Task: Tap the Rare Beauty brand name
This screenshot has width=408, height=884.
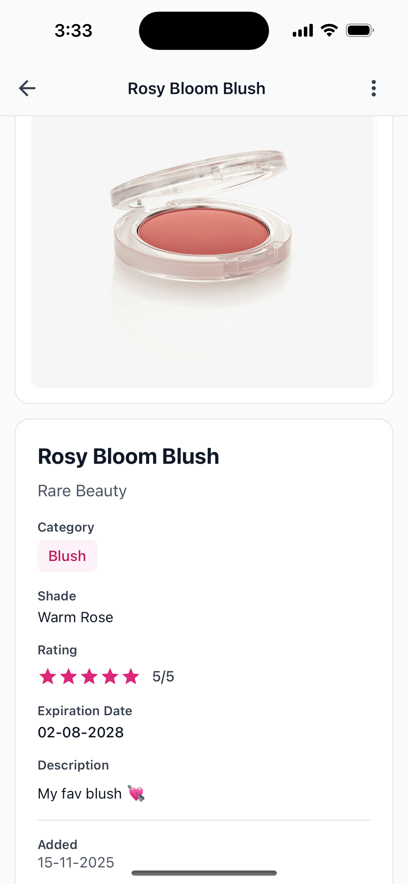Action: click(82, 490)
